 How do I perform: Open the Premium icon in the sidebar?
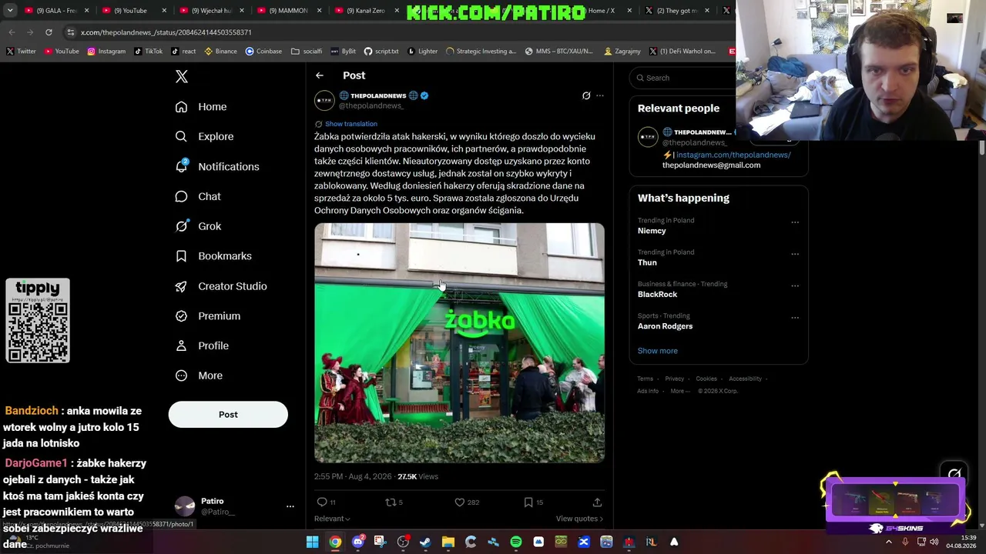pos(181,315)
